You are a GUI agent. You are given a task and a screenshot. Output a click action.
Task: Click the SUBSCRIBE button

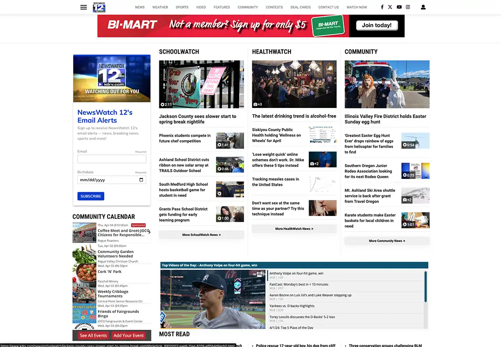(91, 196)
